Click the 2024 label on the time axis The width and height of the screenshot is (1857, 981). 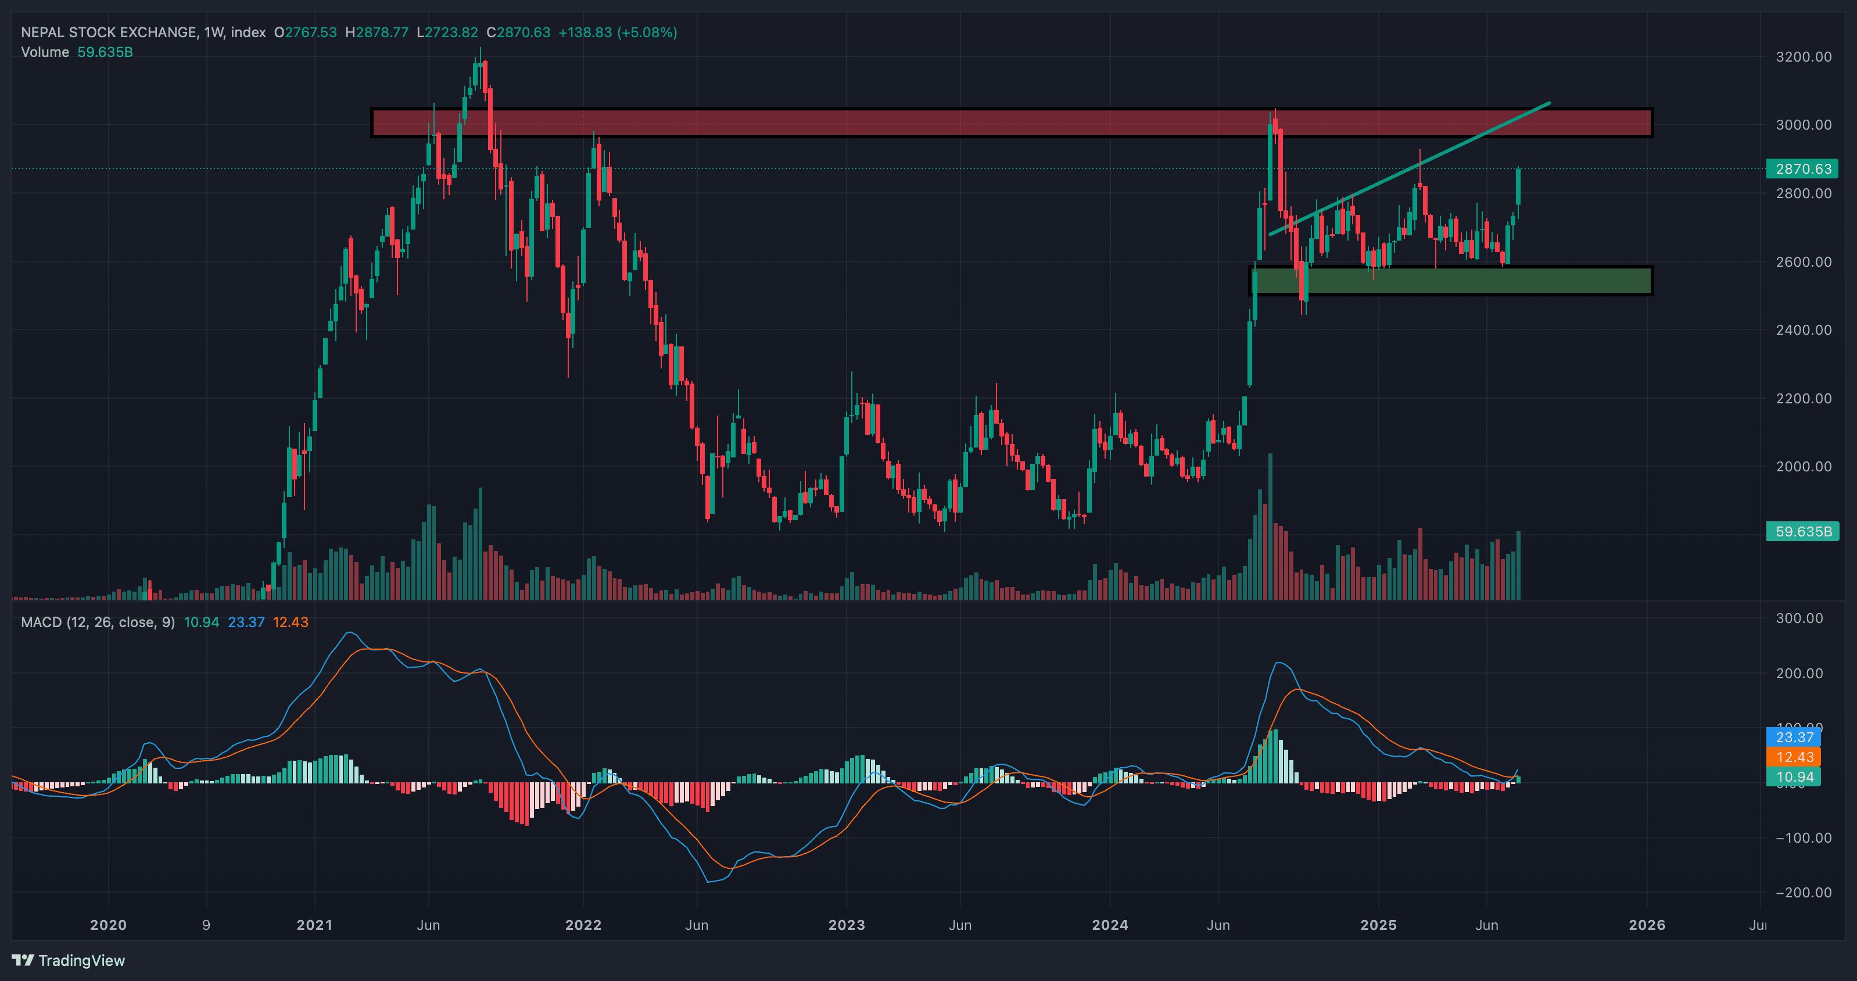1109,925
